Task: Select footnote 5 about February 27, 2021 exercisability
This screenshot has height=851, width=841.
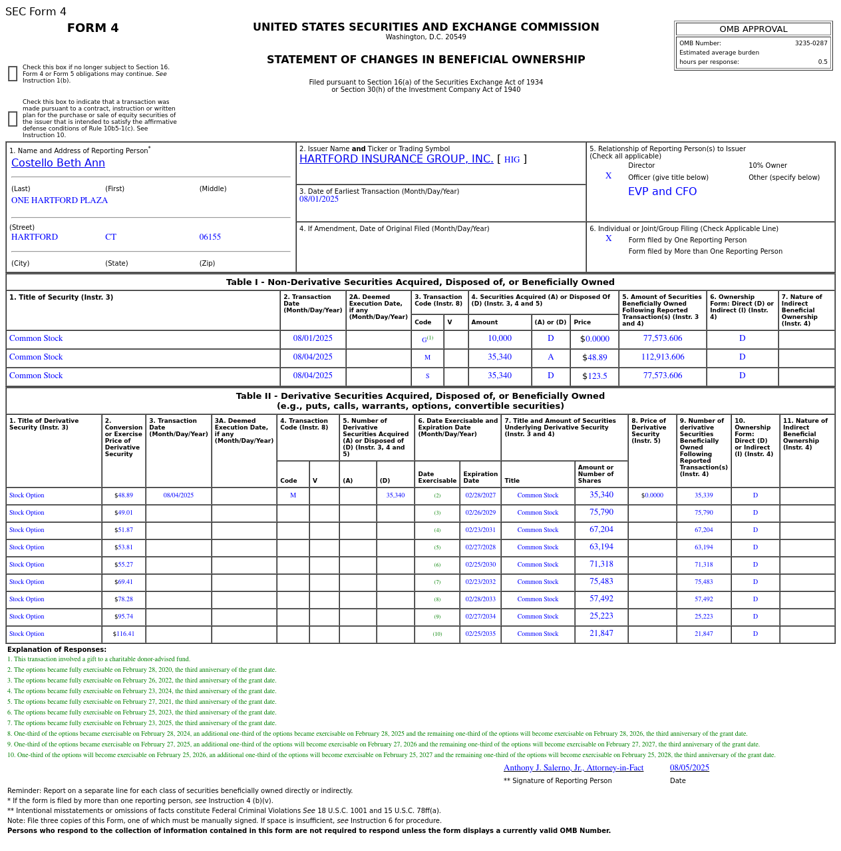Action: point(142,702)
